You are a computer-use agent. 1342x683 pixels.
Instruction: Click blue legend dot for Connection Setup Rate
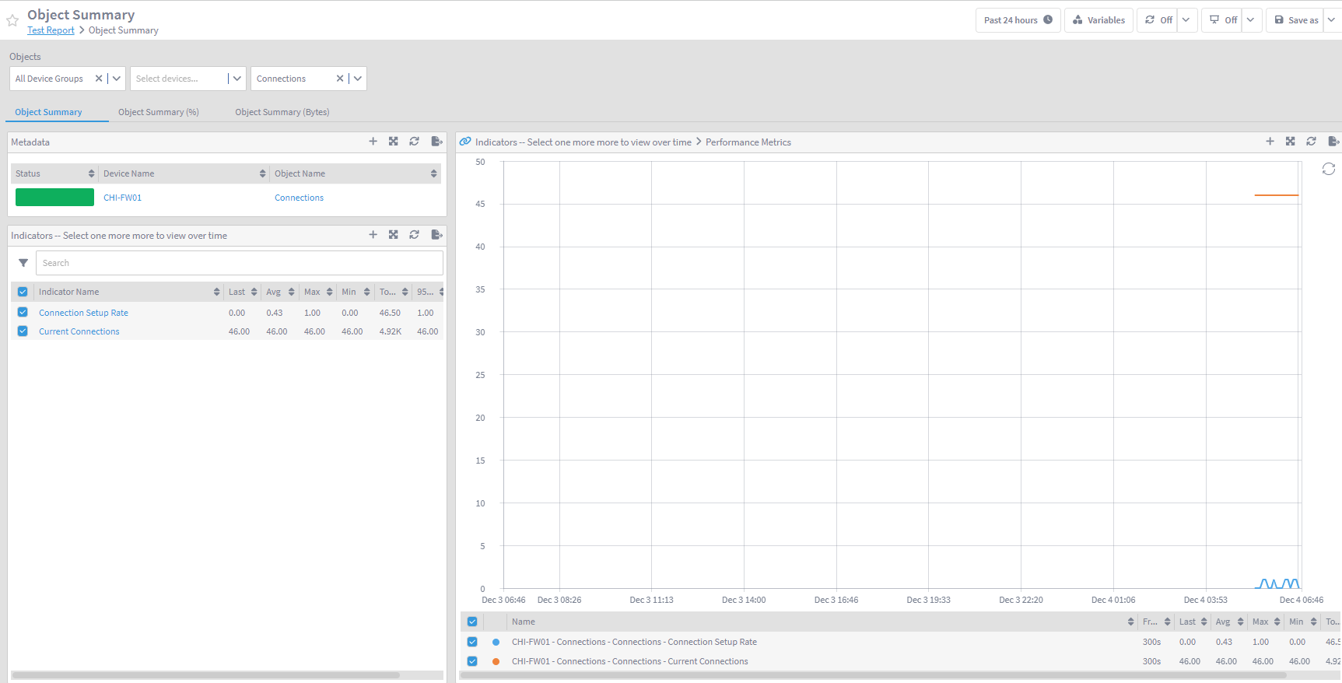[x=496, y=642]
